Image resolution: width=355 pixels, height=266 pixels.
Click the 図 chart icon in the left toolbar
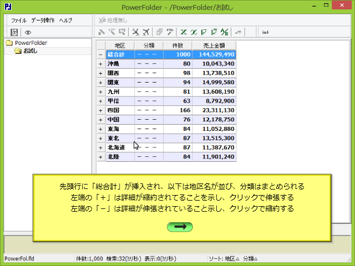point(14,32)
